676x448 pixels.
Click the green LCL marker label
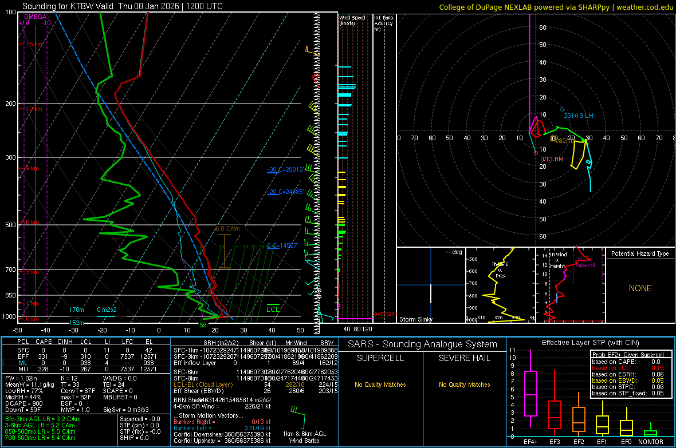pyautogui.click(x=273, y=309)
